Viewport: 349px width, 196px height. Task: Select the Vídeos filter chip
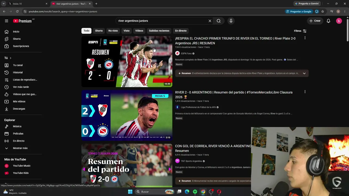tap(139, 31)
